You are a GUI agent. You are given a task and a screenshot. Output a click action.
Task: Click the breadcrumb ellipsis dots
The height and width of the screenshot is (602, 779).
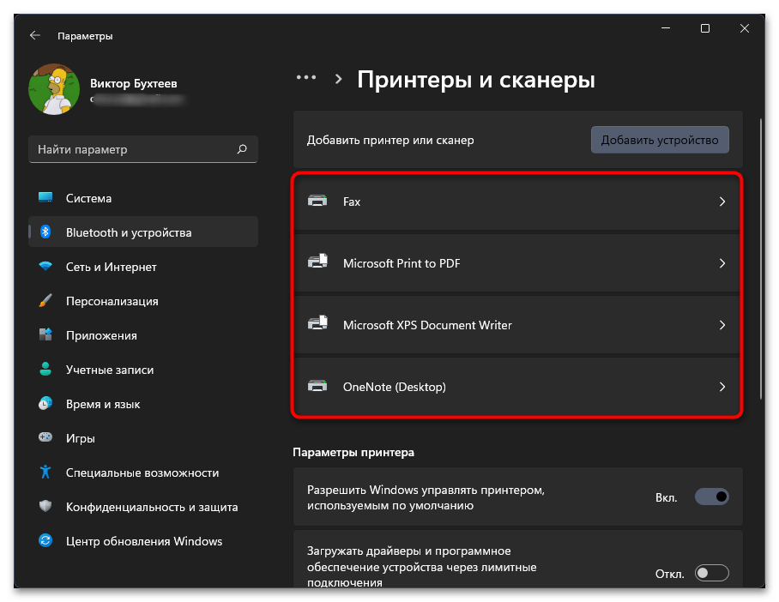pos(306,77)
